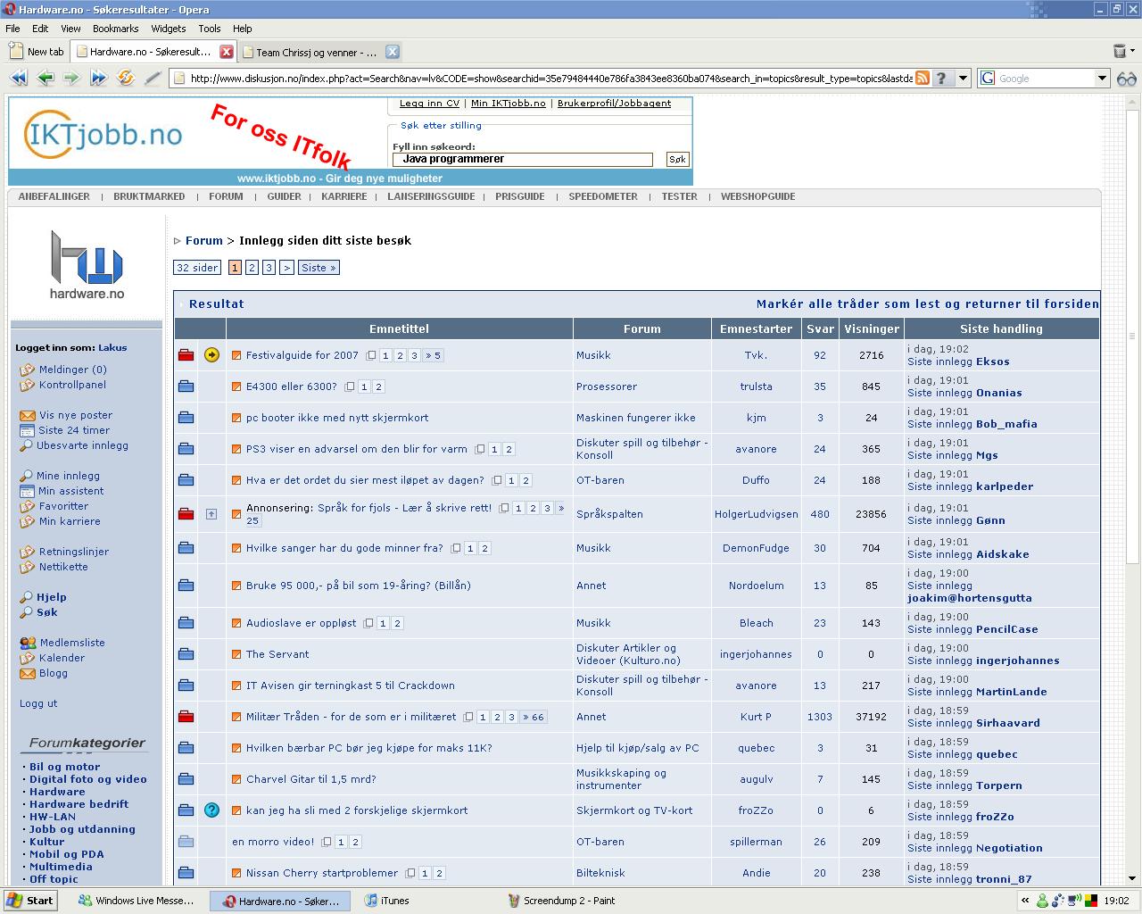Open the Widgets menu
Image resolution: width=1142 pixels, height=914 pixels.
pyautogui.click(x=169, y=29)
